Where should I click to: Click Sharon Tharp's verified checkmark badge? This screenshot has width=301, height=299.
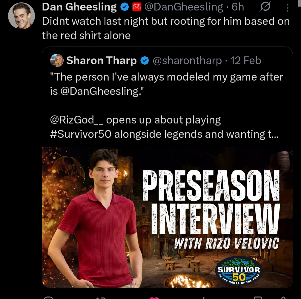pyautogui.click(x=145, y=61)
